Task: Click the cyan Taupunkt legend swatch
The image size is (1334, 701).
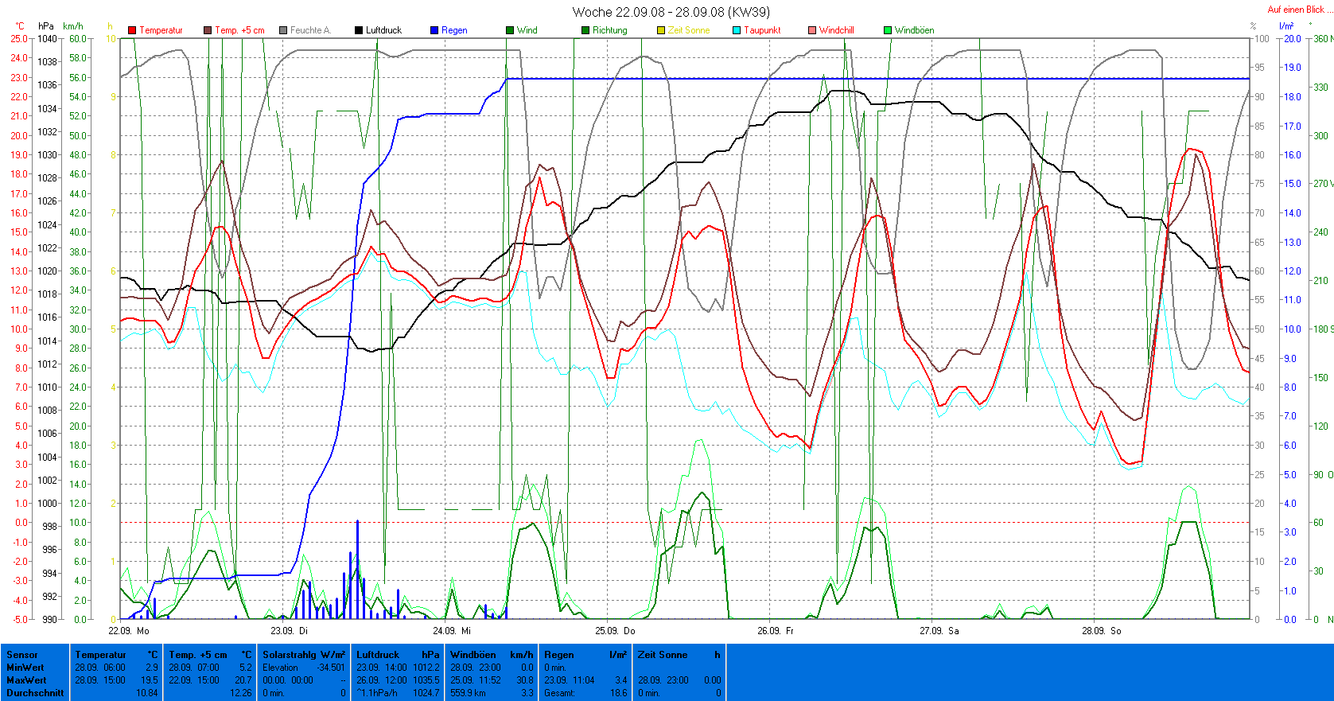Action: coord(737,30)
